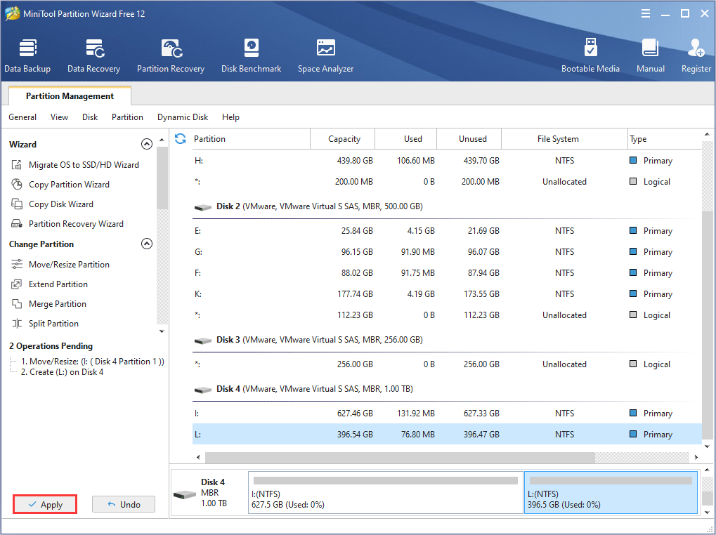Undo the last pending operation
Image resolution: width=716 pixels, height=535 pixels.
(x=124, y=504)
